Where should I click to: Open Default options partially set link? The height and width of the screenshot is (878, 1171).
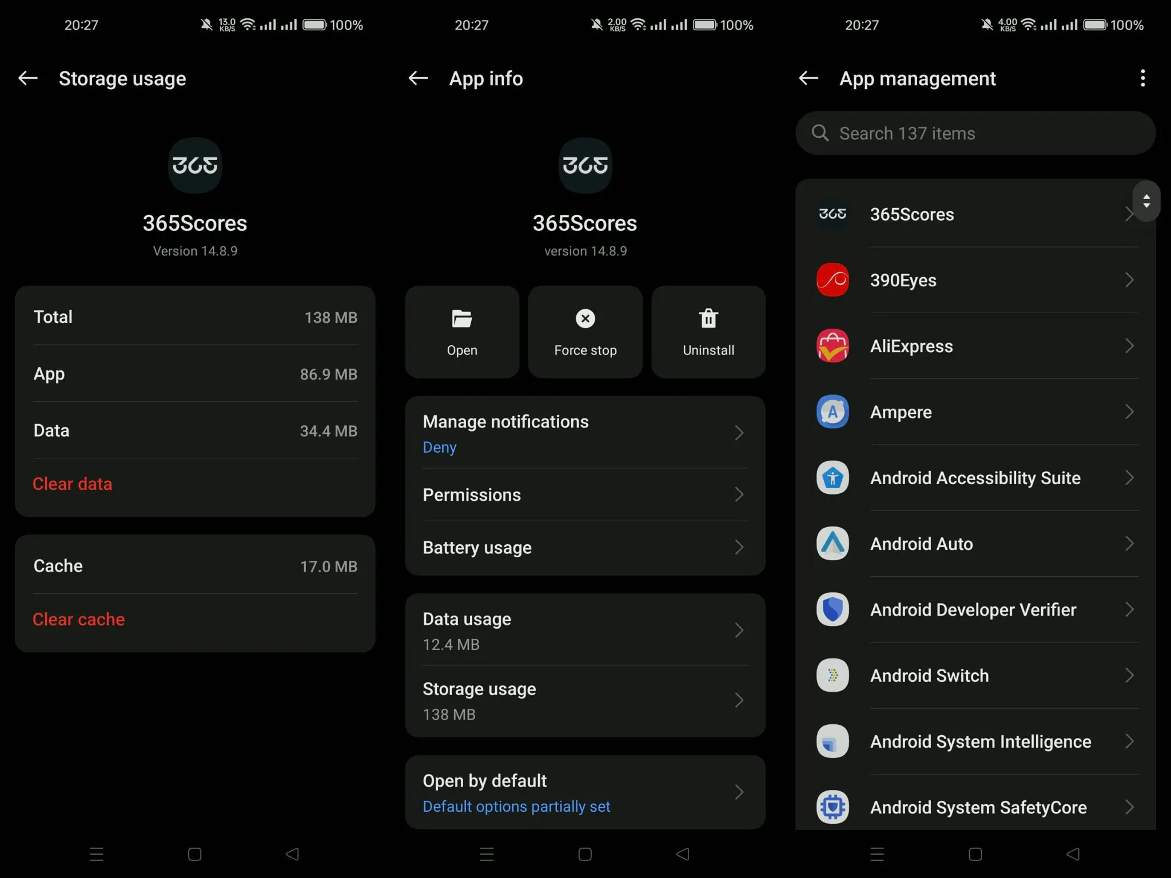click(516, 807)
